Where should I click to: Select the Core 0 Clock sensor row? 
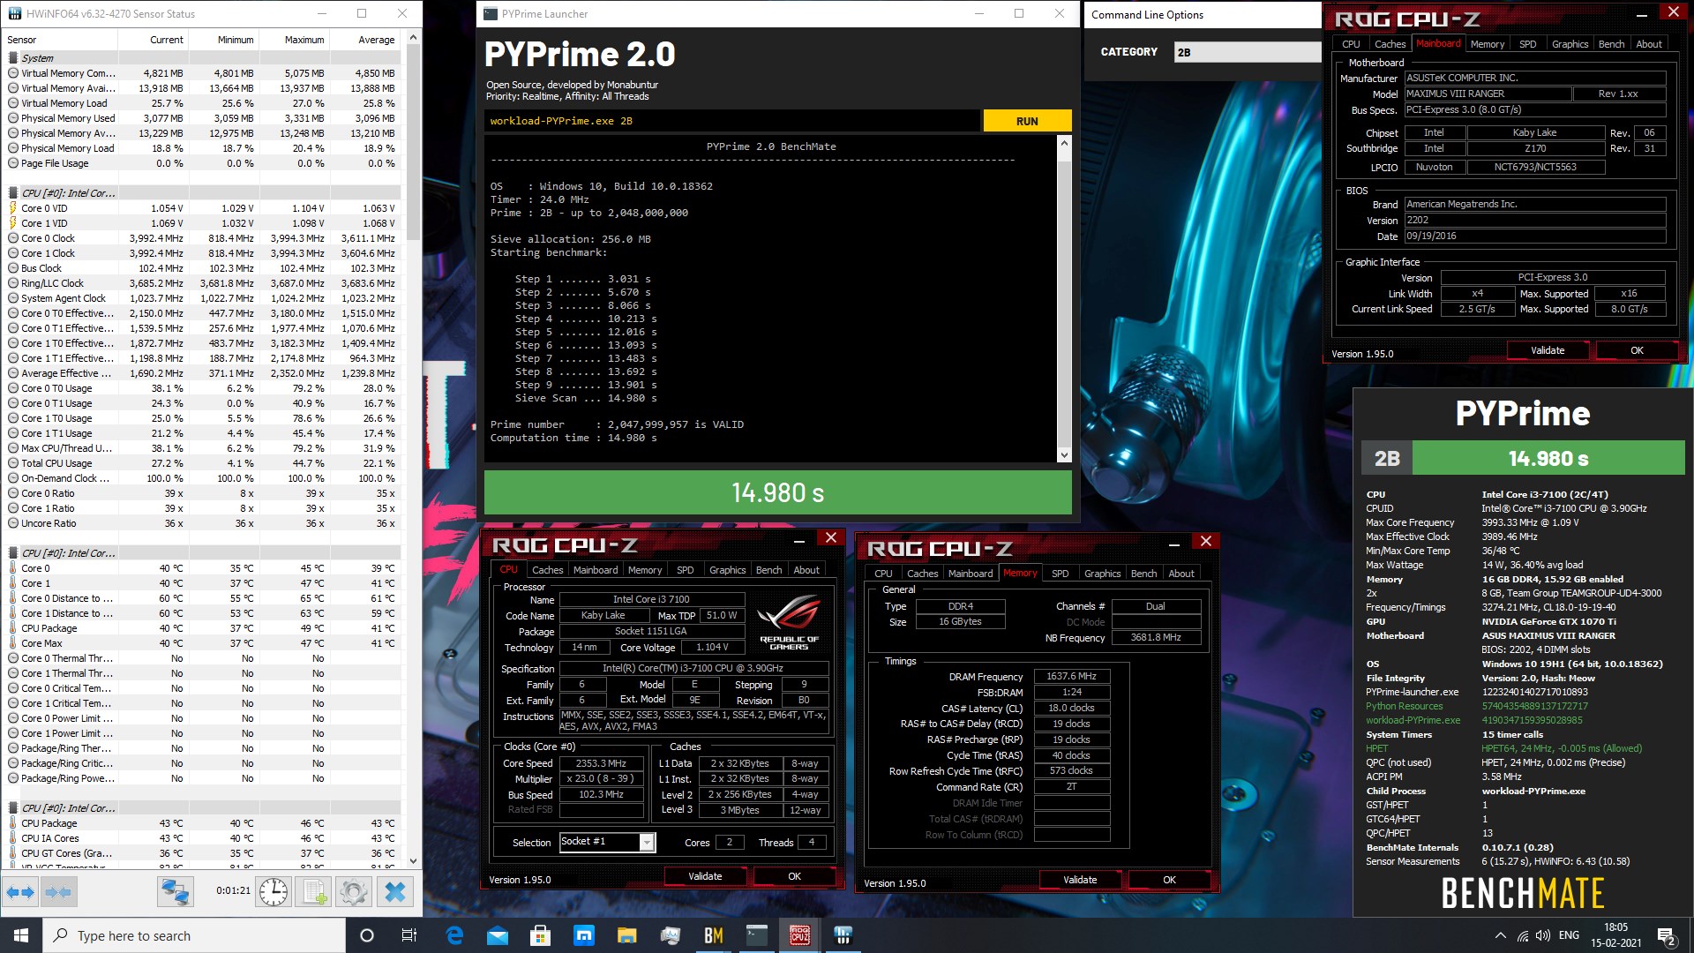[202, 238]
